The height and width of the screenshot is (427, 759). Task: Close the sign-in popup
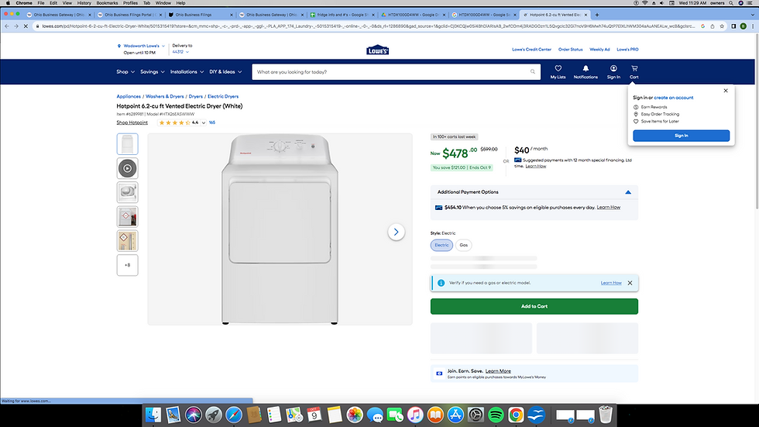(726, 91)
